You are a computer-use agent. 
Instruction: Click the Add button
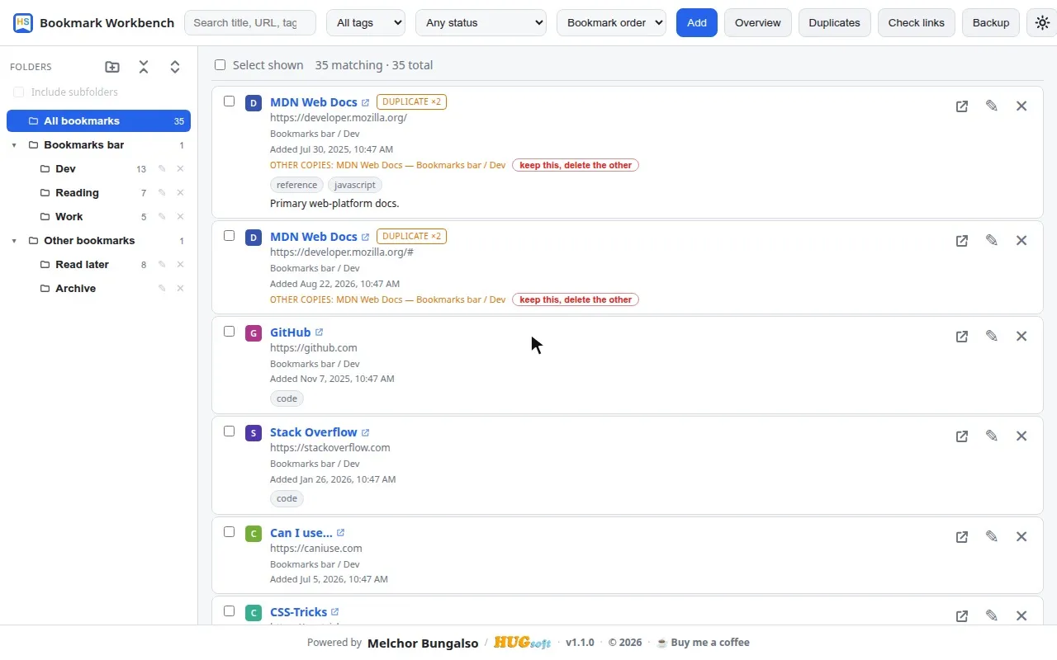pyautogui.click(x=697, y=23)
